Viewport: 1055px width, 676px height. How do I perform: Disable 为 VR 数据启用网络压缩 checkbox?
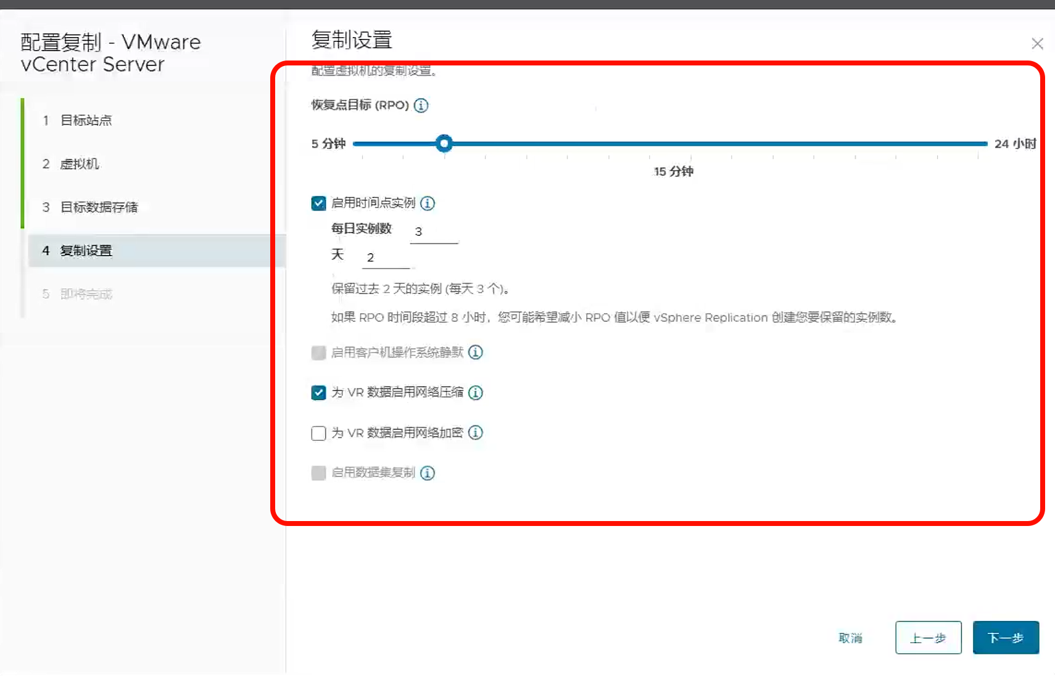click(318, 393)
